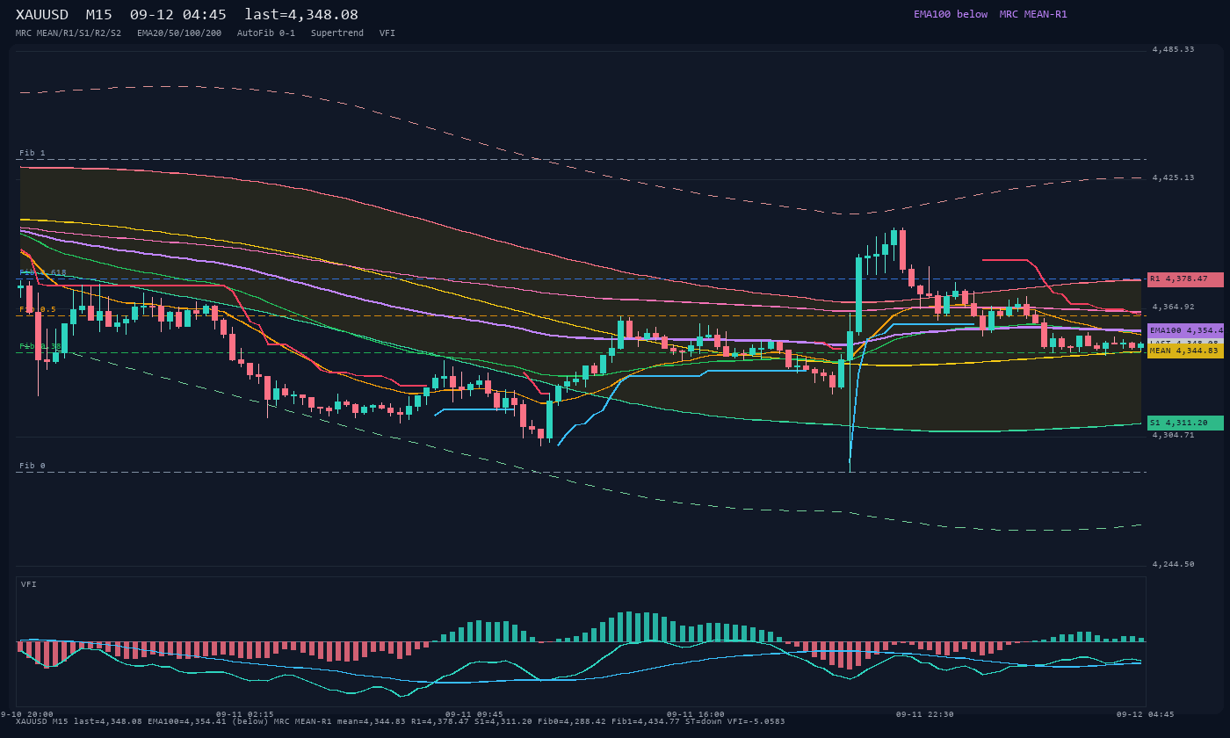
Task: Select the M15 timeframe label in the title
Action: 99,15
